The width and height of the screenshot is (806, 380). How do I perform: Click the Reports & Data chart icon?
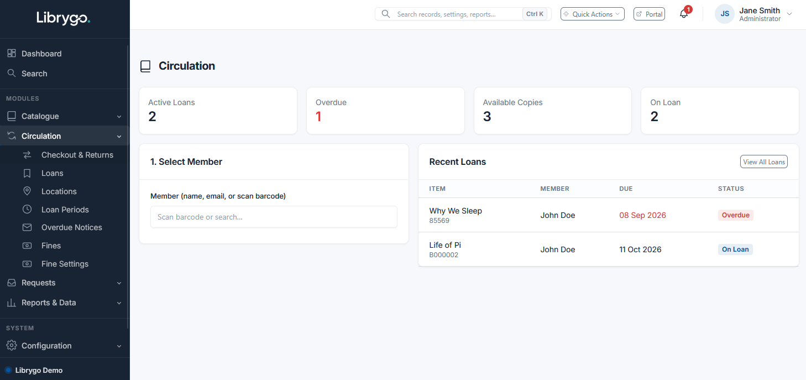pyautogui.click(x=11, y=303)
